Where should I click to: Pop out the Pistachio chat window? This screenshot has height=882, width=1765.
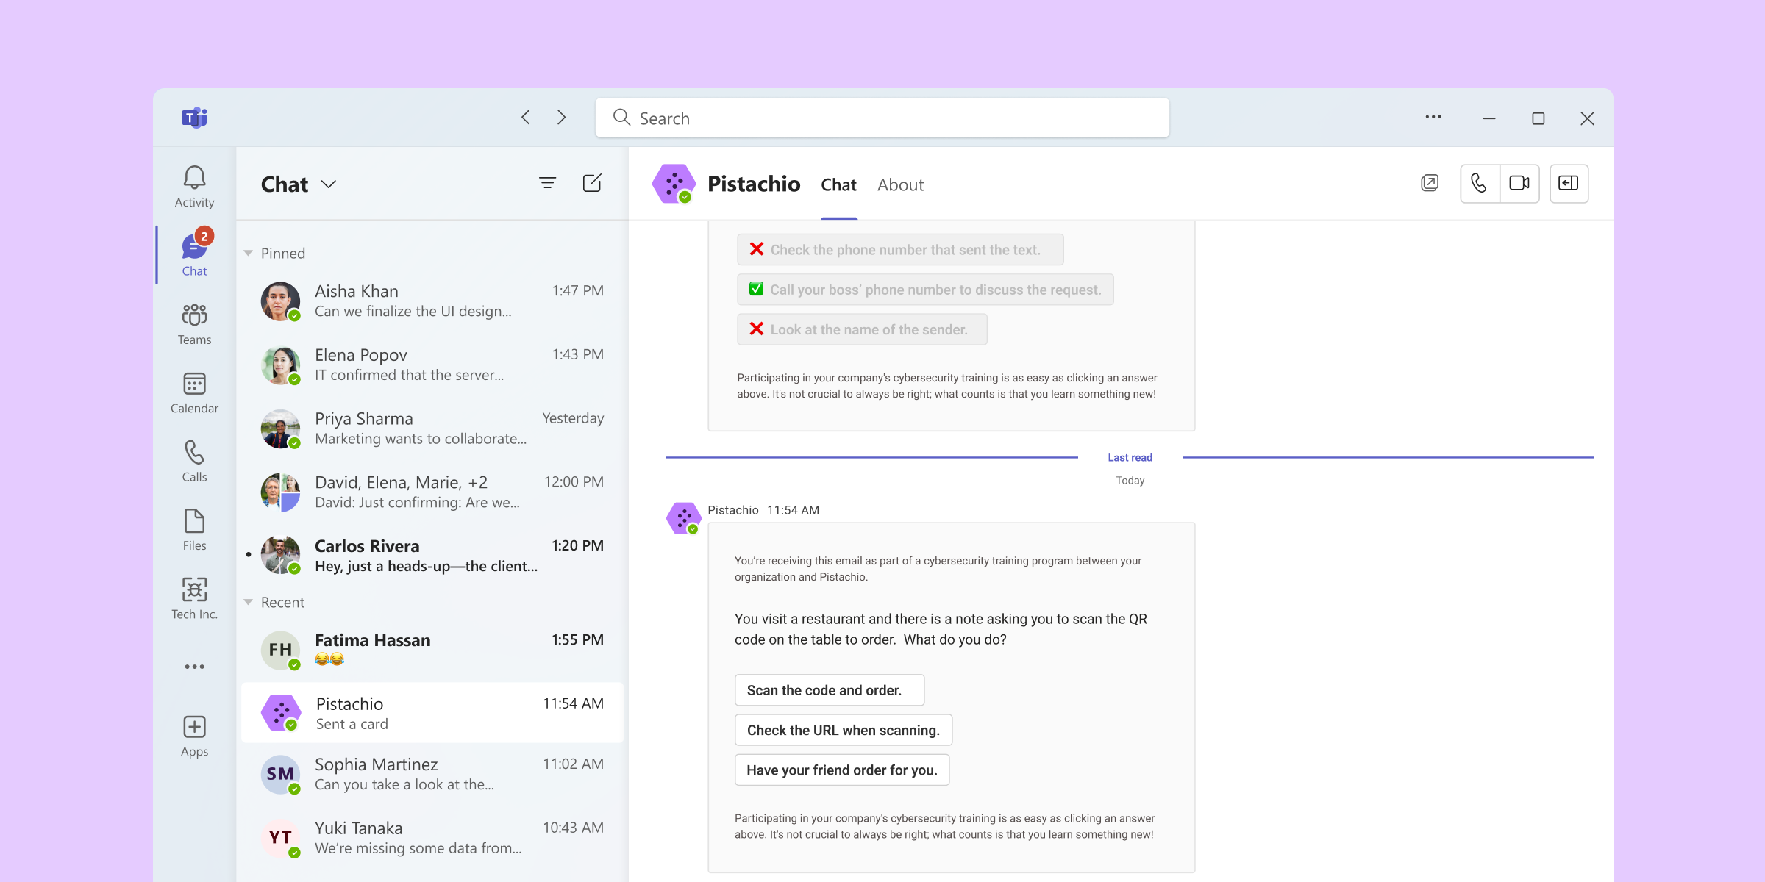[x=1430, y=183]
